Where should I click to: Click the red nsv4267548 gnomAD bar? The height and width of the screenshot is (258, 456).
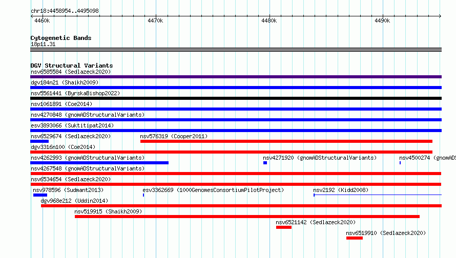tap(236, 174)
